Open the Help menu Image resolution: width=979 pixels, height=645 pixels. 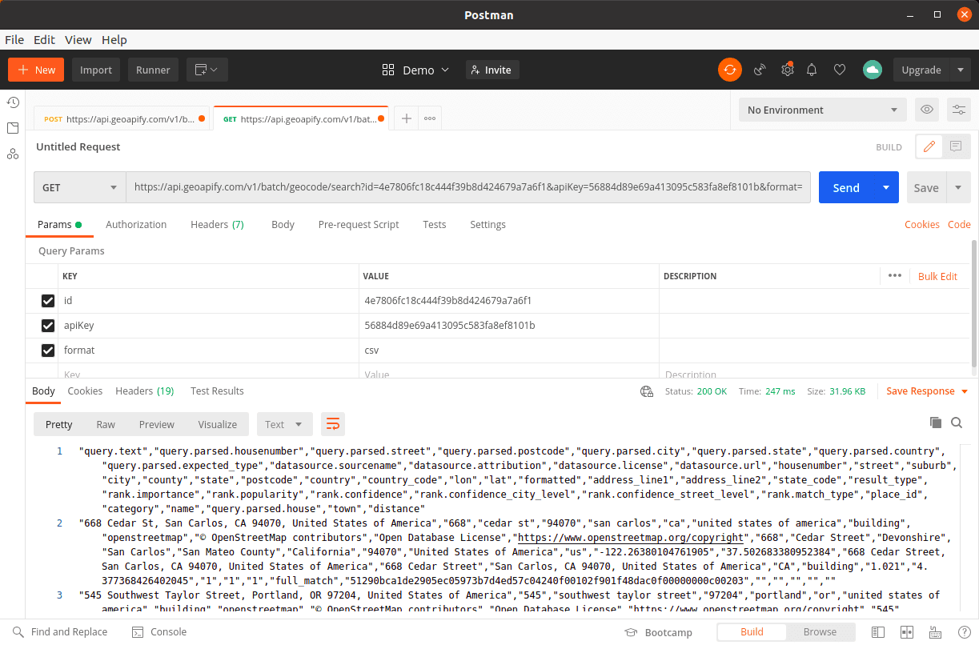pos(114,39)
